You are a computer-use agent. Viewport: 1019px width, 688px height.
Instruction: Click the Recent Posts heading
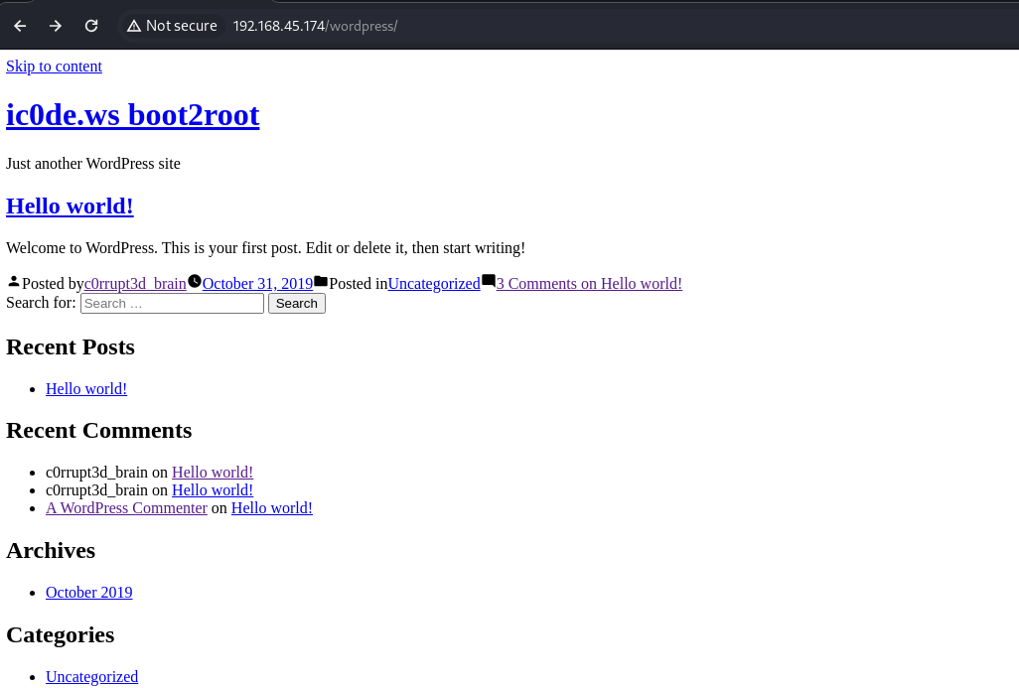coord(71,346)
